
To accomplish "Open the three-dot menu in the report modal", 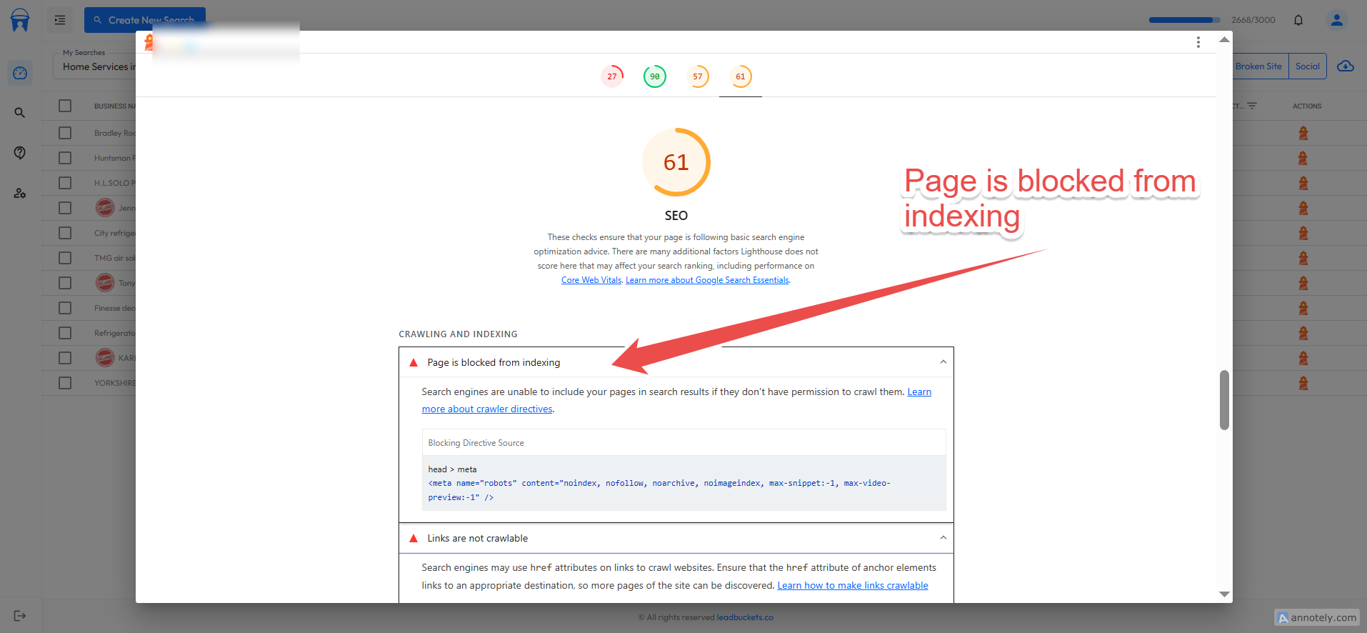I will coord(1198,42).
